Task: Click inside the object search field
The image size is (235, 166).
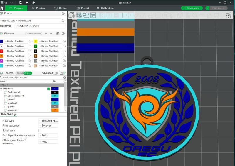Action: (32, 77)
